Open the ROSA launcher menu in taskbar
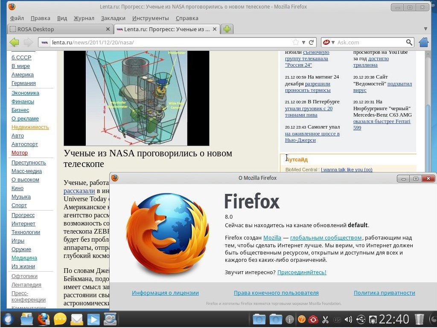This screenshot has width=437, height=328. tap(8, 319)
